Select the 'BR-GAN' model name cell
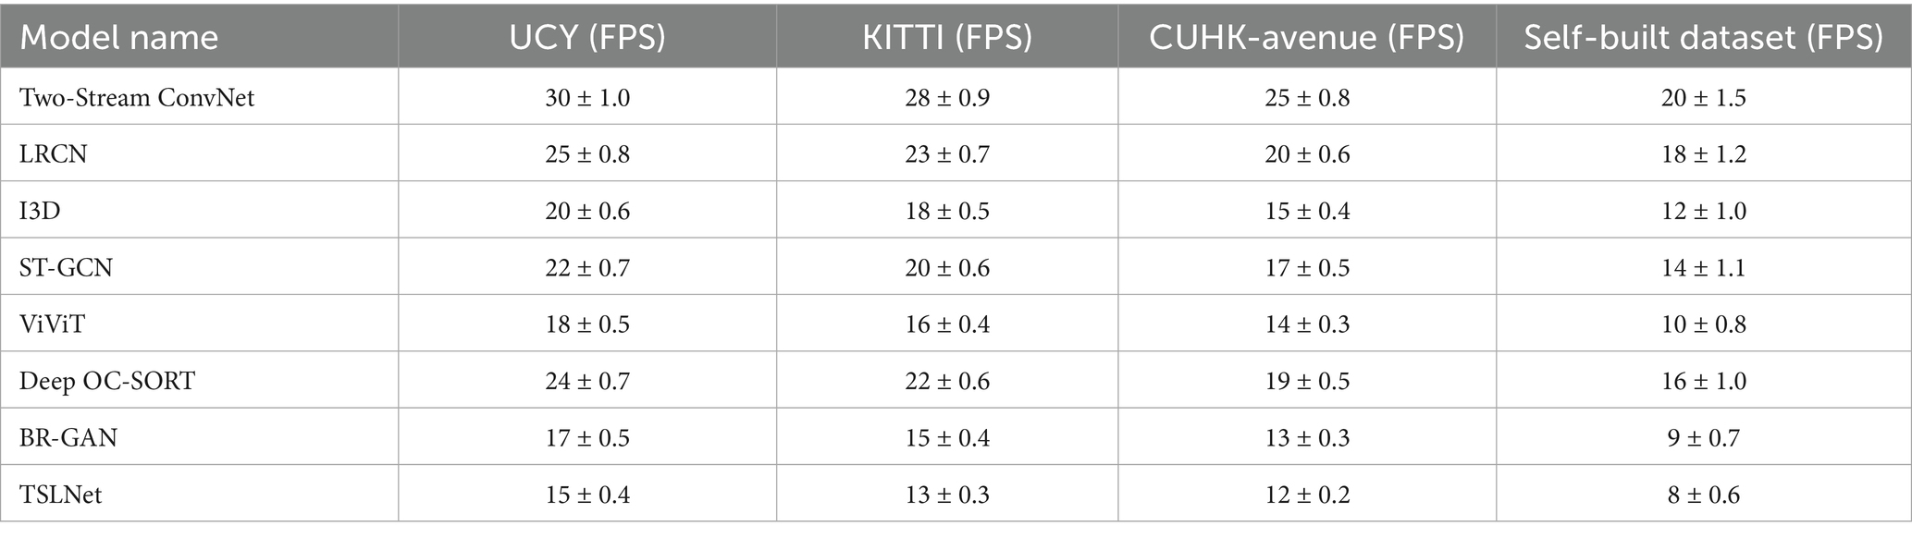Screen dimensions: 1912x538 click(68, 437)
